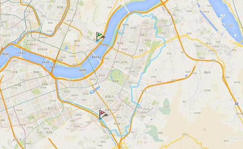Click the 성수동1가 neighborhood label
This screenshot has height=149, width=243.
(30, 44)
